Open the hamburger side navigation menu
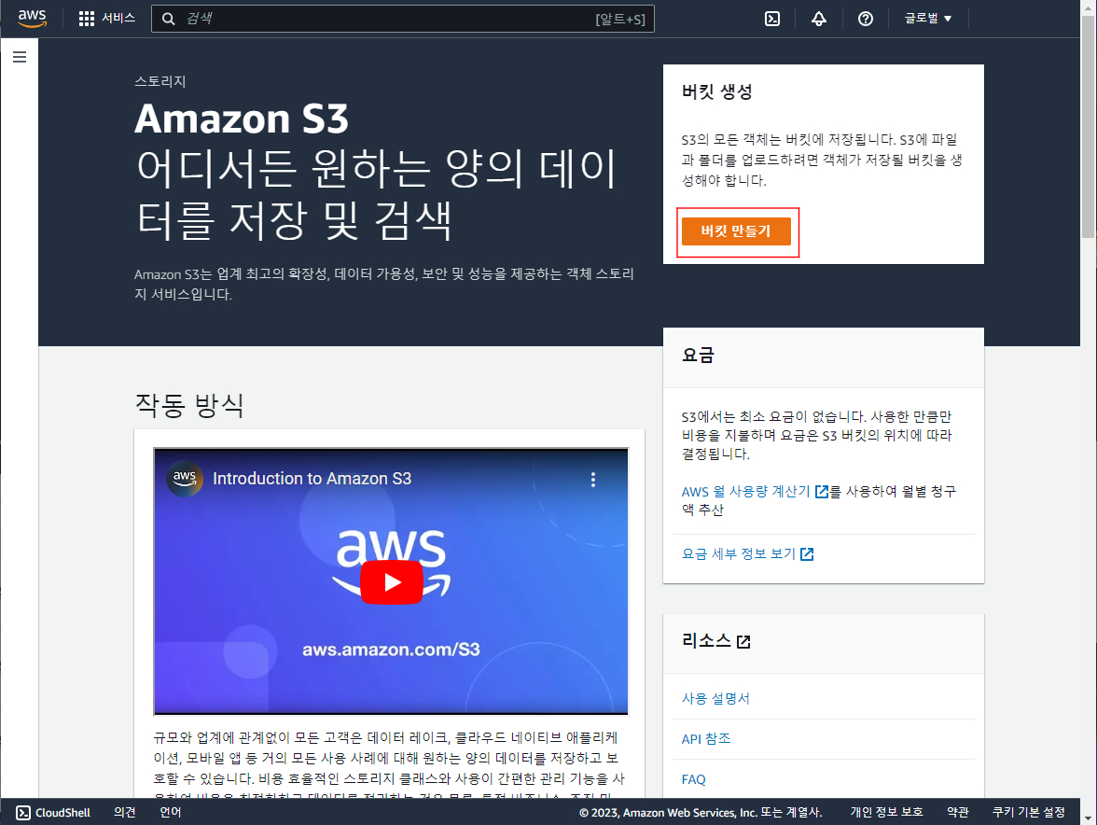1097x825 pixels. pos(20,57)
